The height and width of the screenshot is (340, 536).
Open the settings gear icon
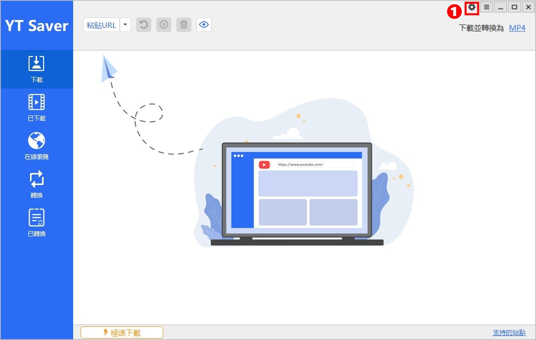[x=472, y=7]
